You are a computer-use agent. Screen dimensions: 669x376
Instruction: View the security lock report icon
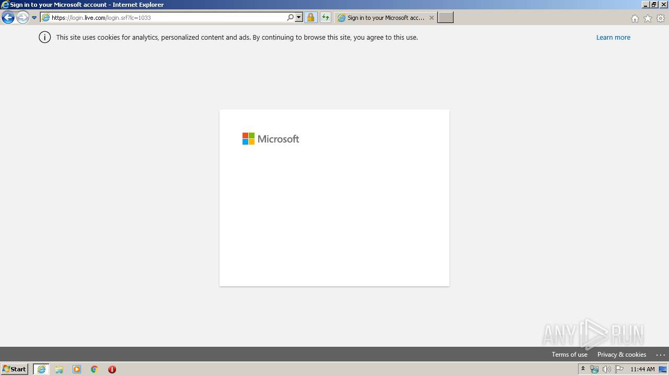310,18
